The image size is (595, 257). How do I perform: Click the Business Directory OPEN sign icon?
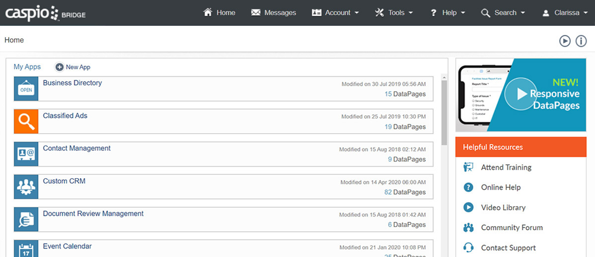point(26,89)
